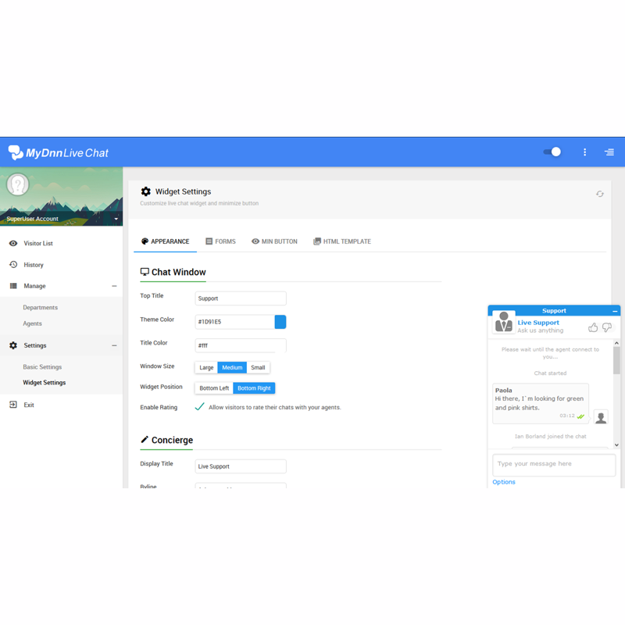Click the green double-check read receipt
The image size is (625, 625).
pos(580,416)
